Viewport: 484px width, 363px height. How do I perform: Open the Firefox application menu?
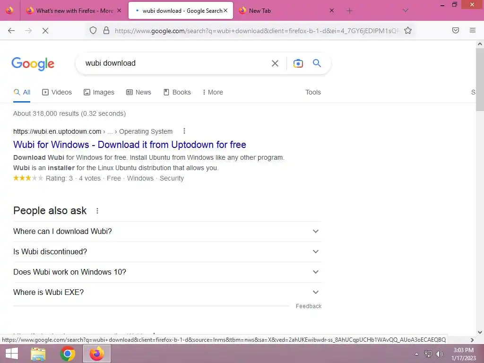coord(473,30)
